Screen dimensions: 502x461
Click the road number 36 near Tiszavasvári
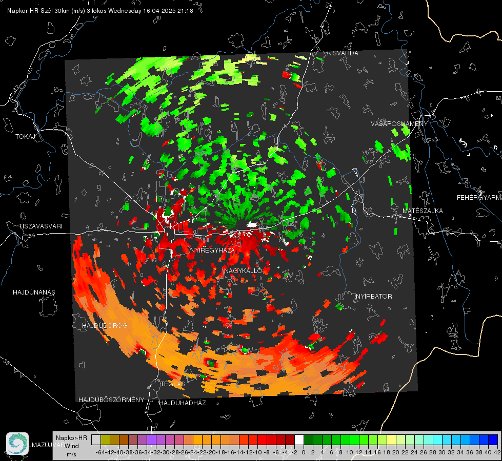(x=32, y=236)
